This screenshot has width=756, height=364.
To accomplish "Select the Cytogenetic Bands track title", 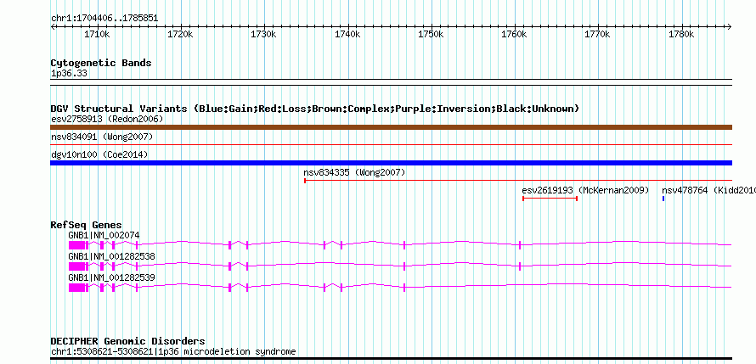I will (x=101, y=63).
